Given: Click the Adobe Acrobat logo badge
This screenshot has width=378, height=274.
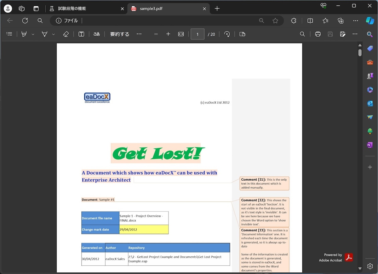Looking at the screenshot, I should click(349, 257).
